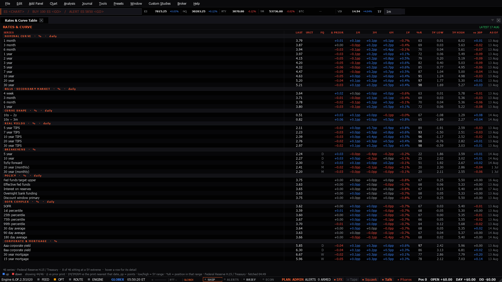Click the ES quote ticker
502x282 pixels.
(x=161, y=11)
